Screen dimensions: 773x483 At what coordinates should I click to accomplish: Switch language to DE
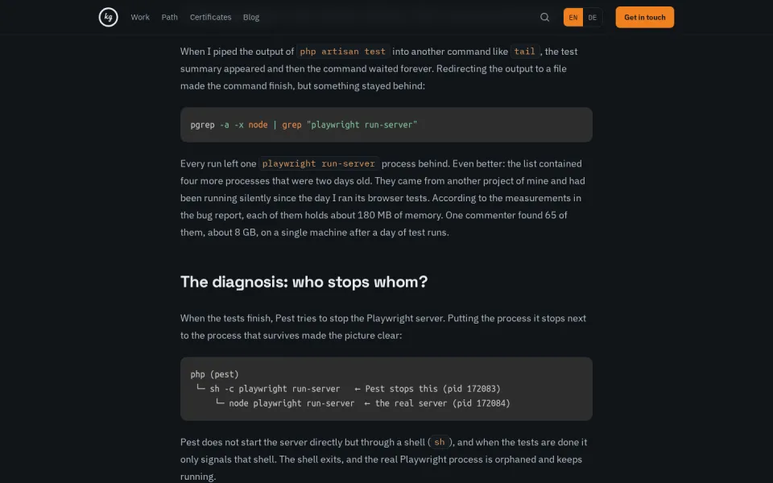click(x=592, y=17)
